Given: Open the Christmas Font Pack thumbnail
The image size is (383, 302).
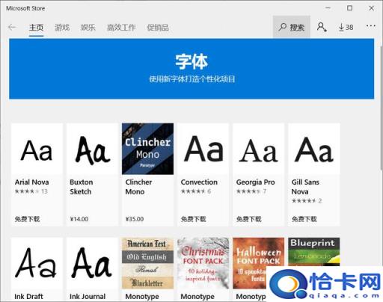Looking at the screenshot, I should [203, 263].
